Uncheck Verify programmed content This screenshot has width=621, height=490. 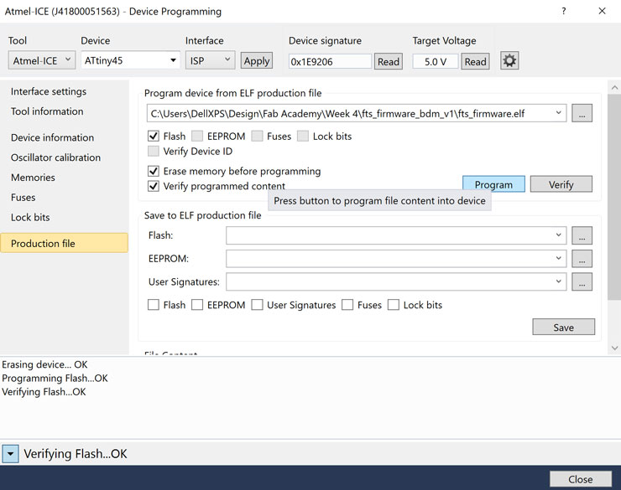click(x=154, y=186)
